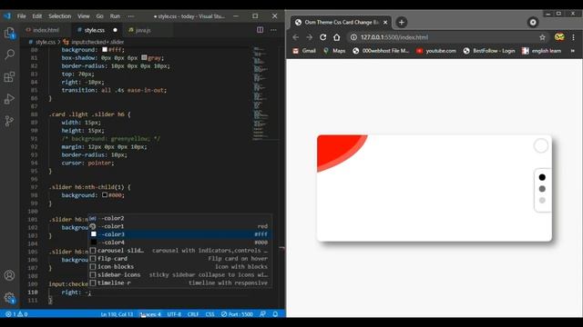Viewport: 583px width, 327px height.
Task: Choose the --color2 suggestion
Action: 180,218
